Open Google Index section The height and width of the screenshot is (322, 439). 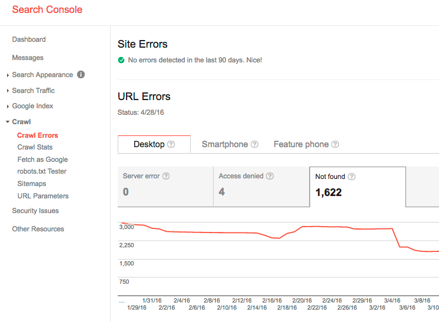pos(32,106)
